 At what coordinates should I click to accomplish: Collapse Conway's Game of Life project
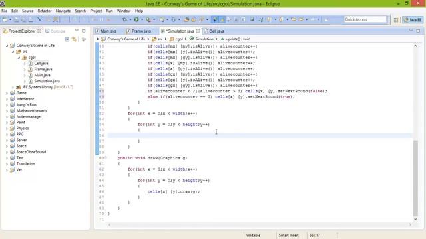(7, 46)
